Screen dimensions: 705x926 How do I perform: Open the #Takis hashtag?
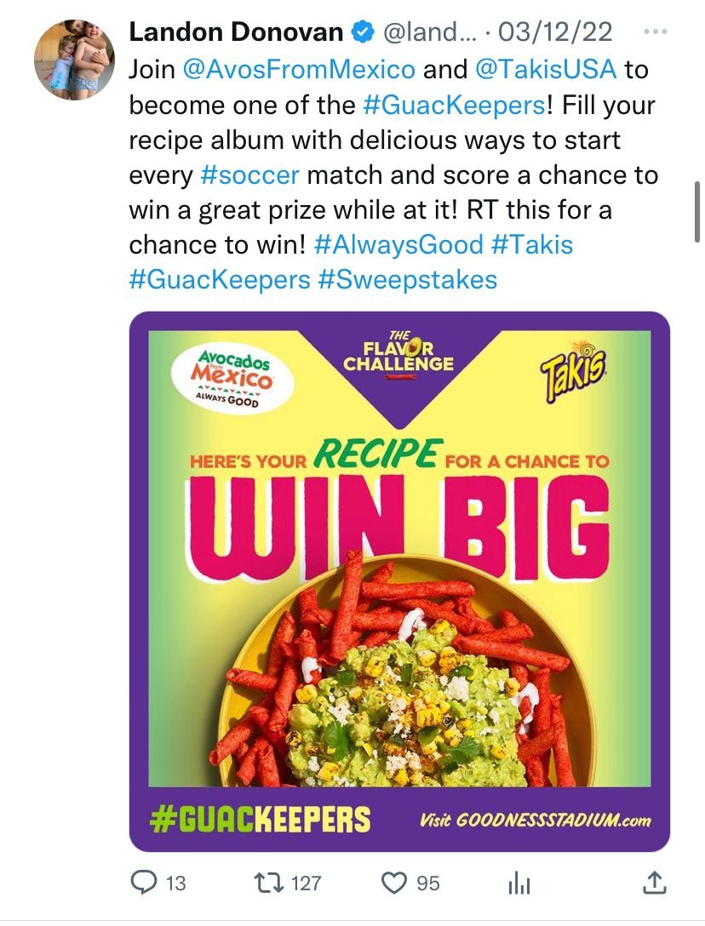532,244
